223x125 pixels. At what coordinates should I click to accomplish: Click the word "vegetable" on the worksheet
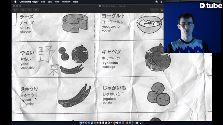coord(28,68)
